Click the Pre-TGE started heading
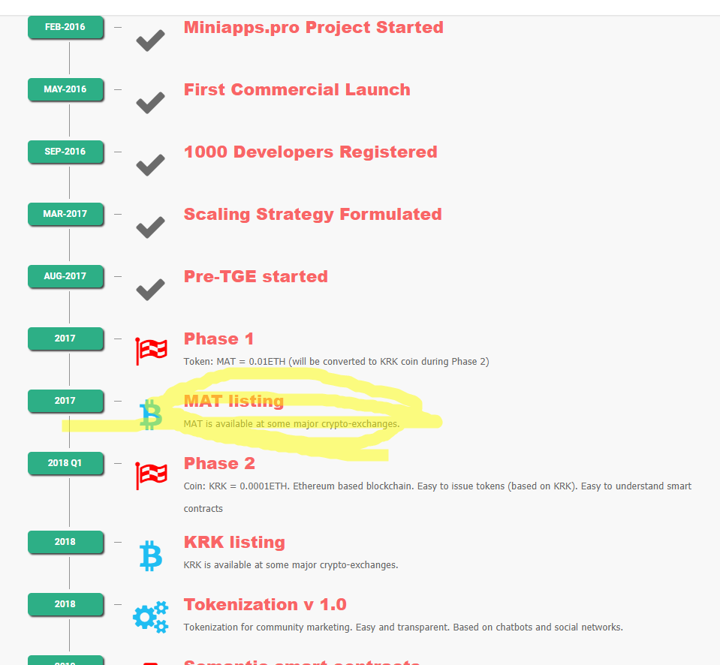The height and width of the screenshot is (665, 720). (x=256, y=277)
